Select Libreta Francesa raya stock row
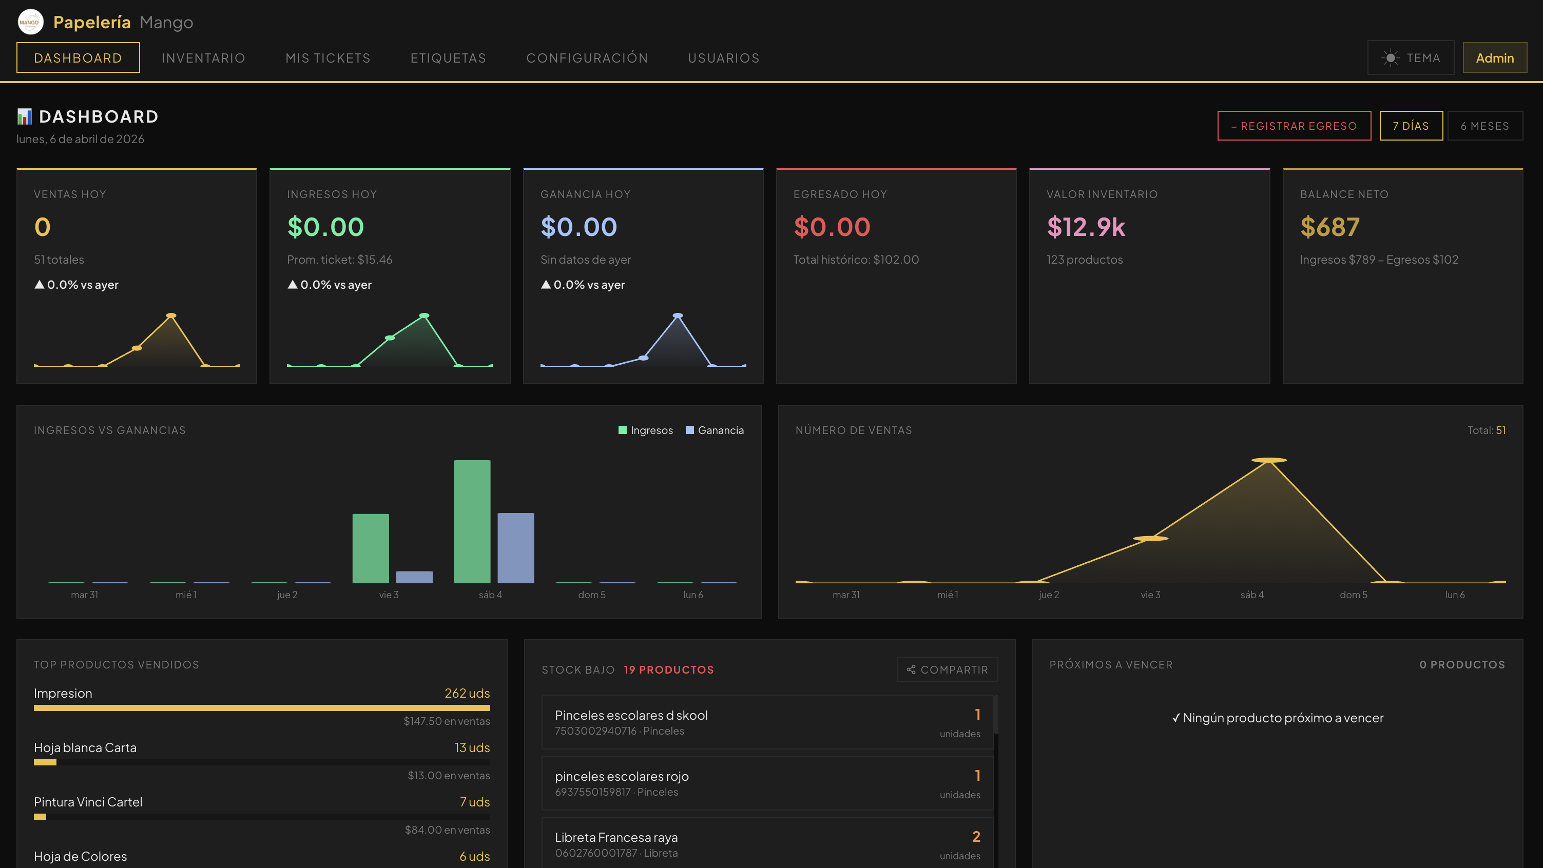This screenshot has height=868, width=1543. (767, 843)
